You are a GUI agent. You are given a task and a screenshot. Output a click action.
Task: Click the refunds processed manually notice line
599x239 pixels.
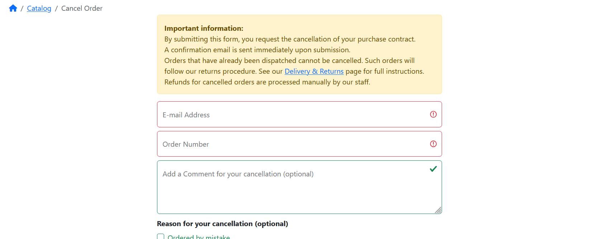pos(267,82)
